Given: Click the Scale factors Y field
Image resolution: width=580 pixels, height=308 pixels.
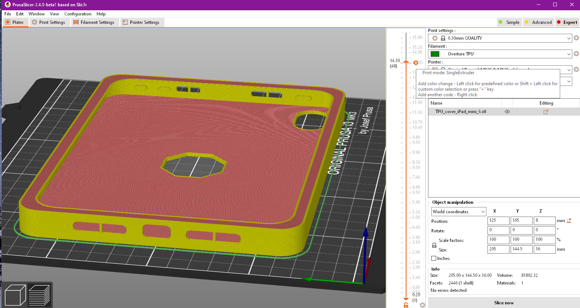Looking at the screenshot, I should click(521, 240).
